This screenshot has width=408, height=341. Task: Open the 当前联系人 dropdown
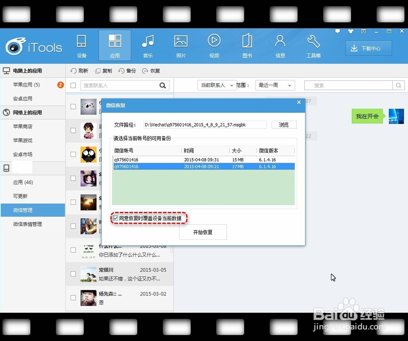[x=217, y=85]
